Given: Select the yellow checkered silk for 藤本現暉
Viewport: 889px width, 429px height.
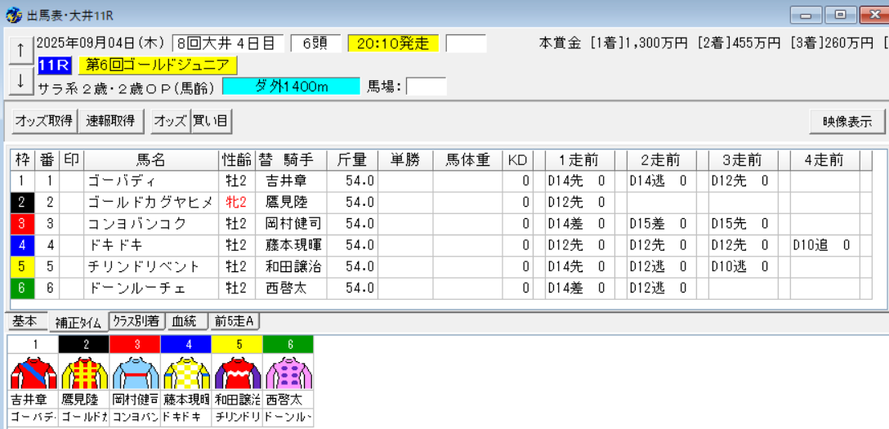Looking at the screenshot, I should 186,373.
